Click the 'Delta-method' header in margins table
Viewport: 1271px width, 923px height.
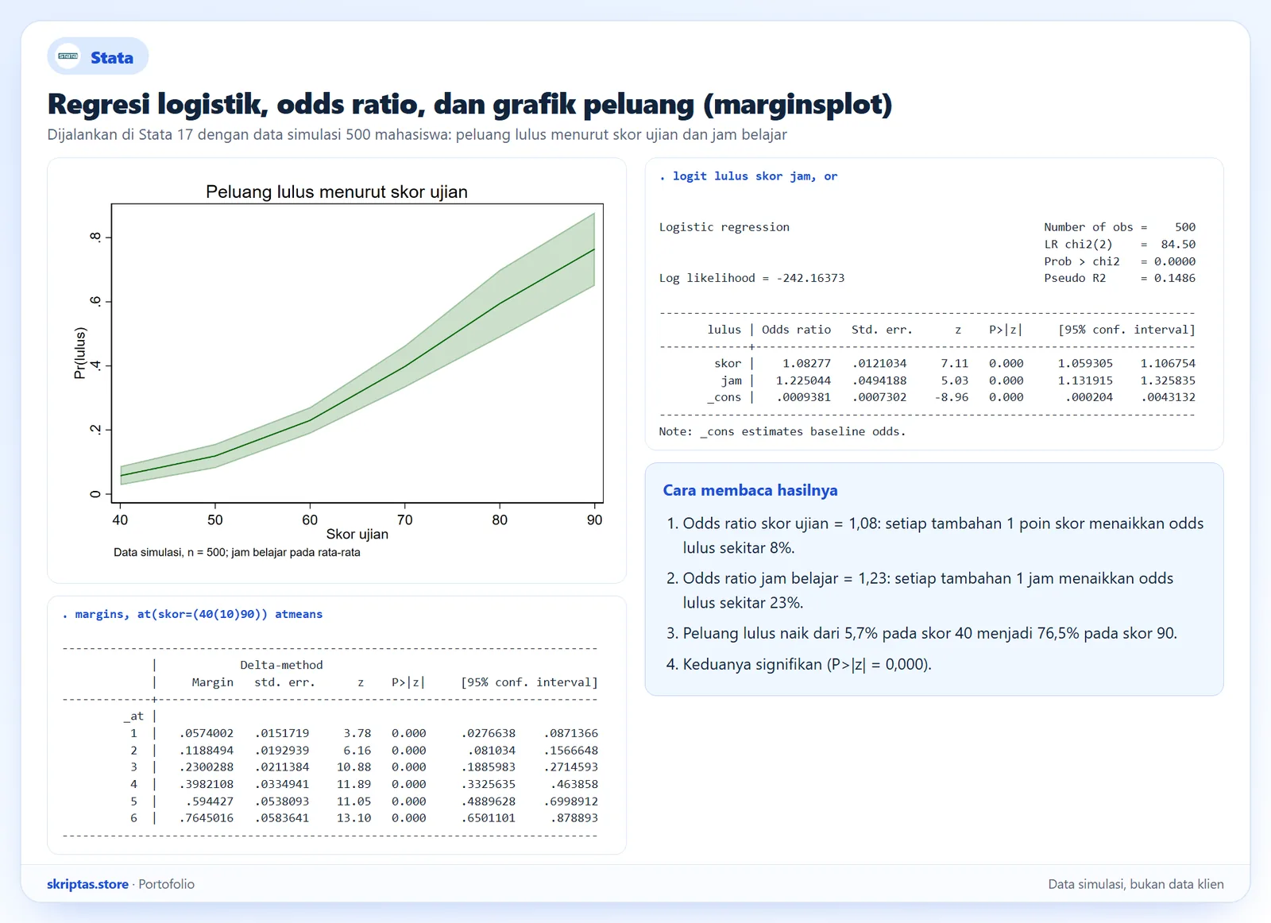[x=281, y=665]
